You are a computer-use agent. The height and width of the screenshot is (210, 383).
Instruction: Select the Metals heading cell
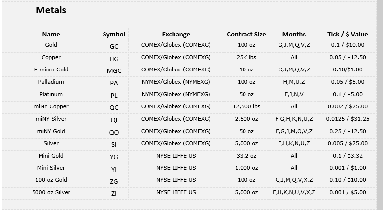(51, 10)
